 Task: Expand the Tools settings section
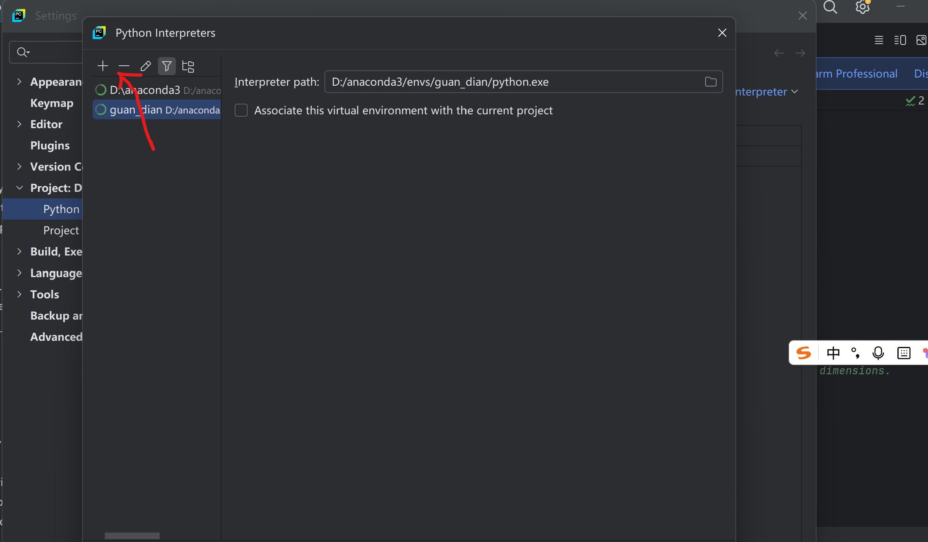(19, 294)
